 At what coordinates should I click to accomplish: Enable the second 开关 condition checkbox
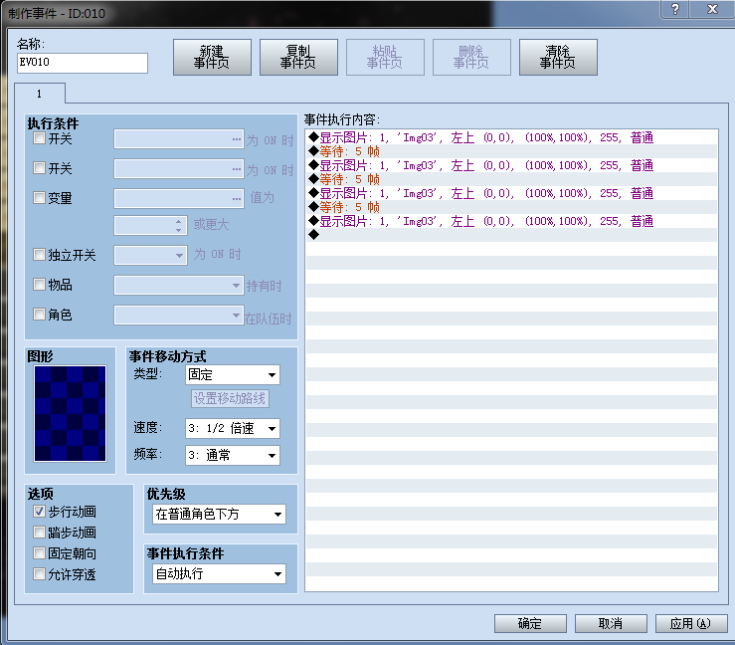point(40,168)
